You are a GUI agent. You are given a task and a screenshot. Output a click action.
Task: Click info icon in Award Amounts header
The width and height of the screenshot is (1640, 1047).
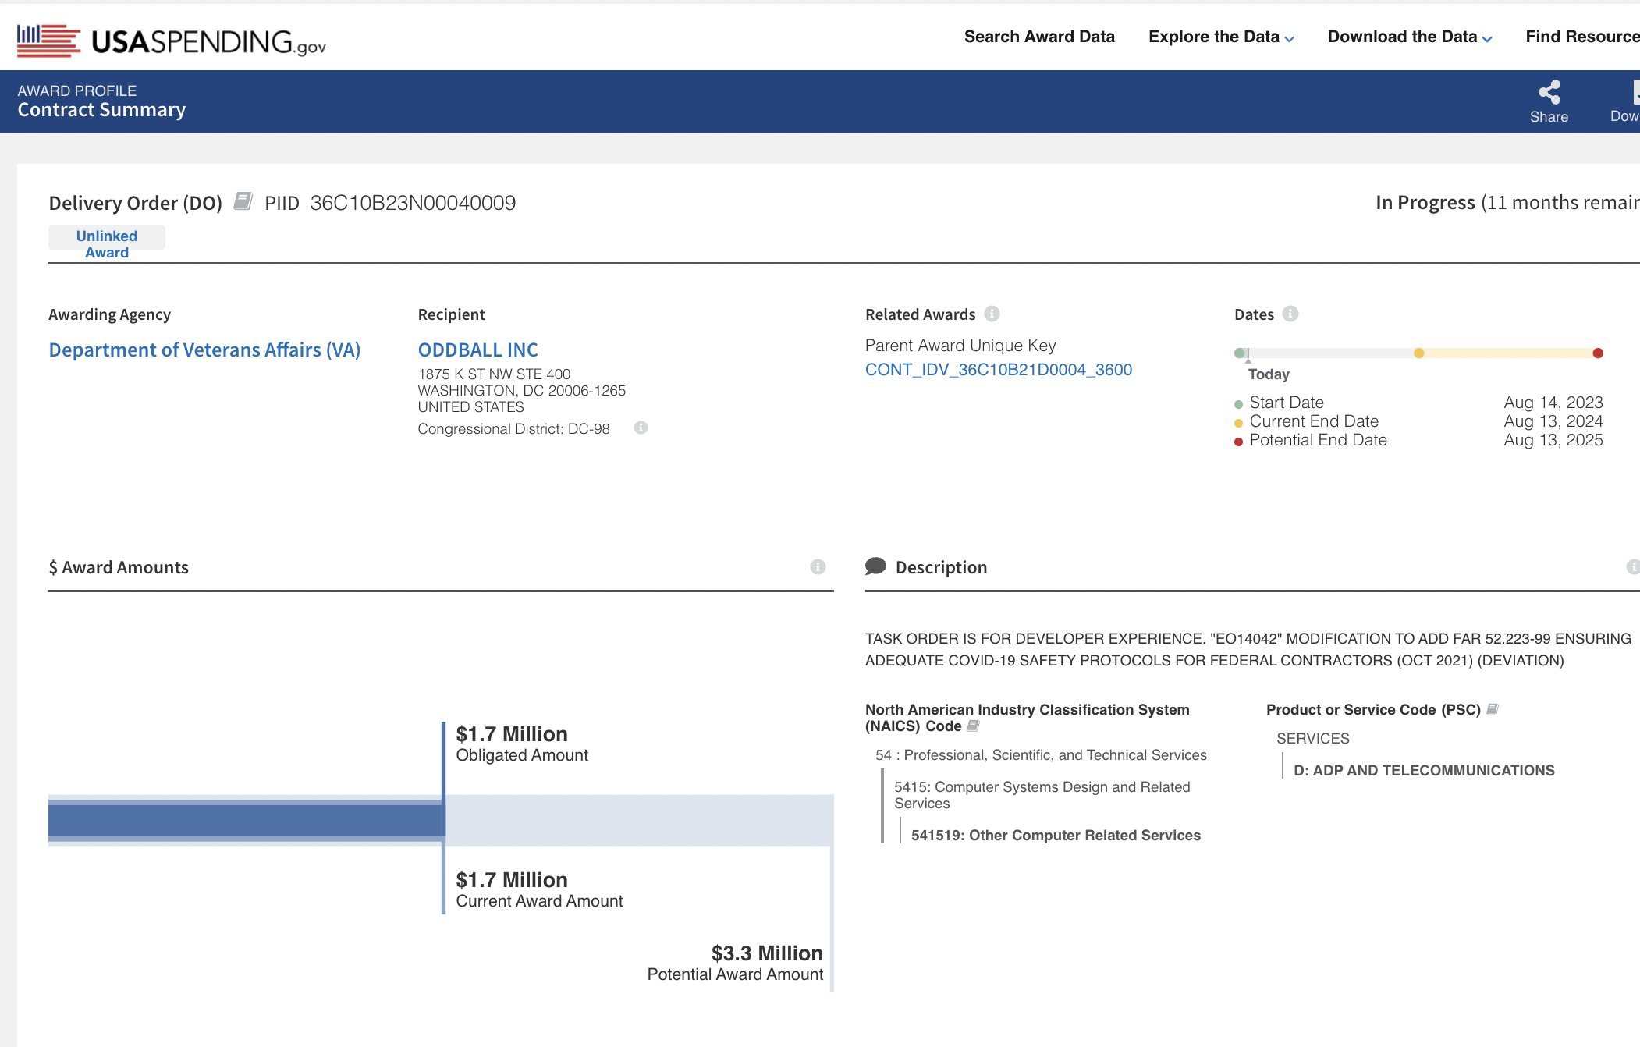(x=818, y=567)
